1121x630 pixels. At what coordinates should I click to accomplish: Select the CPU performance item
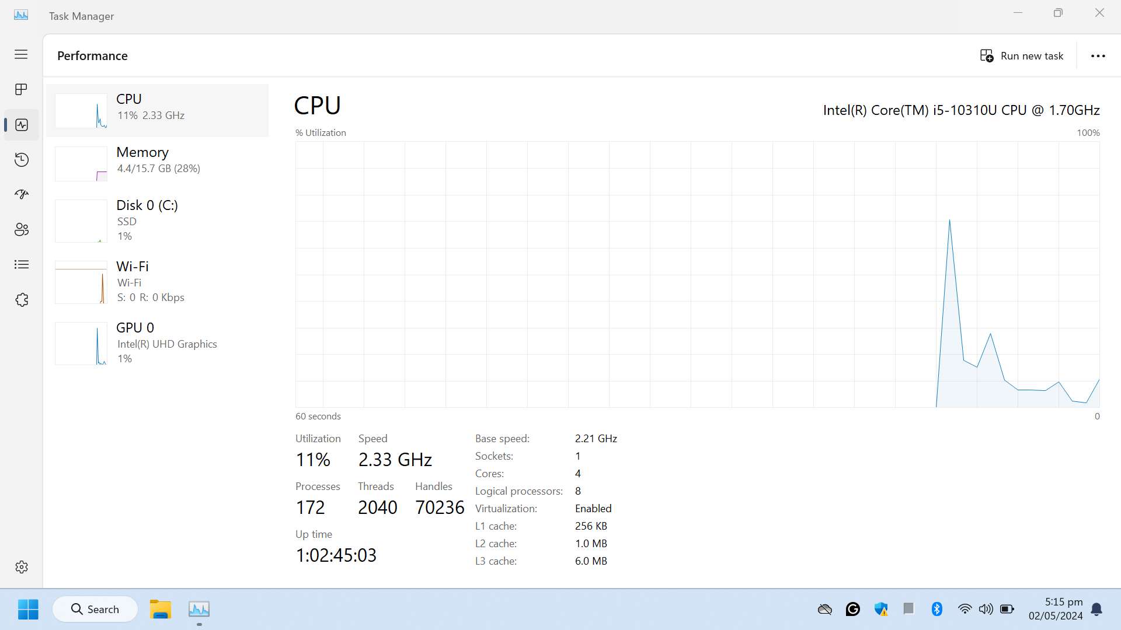point(158,110)
